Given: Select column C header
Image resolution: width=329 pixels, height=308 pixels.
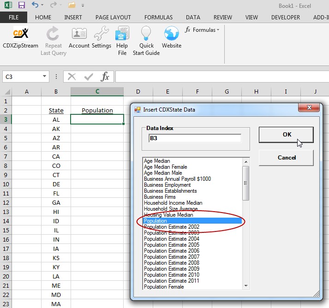Looking at the screenshot, I should pos(97,92).
